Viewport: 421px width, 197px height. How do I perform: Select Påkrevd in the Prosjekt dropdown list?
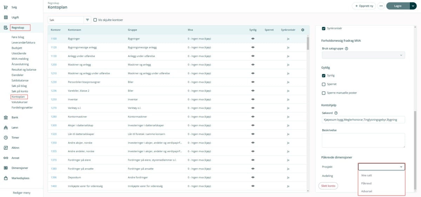[x=367, y=183]
